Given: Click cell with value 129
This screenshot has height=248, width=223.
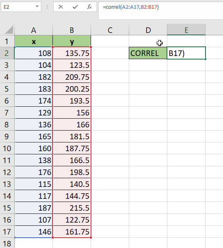Looking at the screenshot, I should click(x=34, y=113).
